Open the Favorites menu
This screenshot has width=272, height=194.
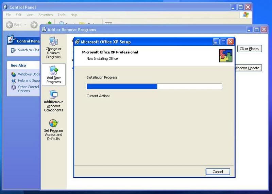tap(45, 15)
